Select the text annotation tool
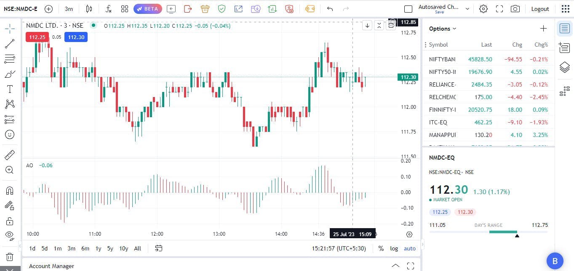The image size is (574, 271). click(x=10, y=89)
